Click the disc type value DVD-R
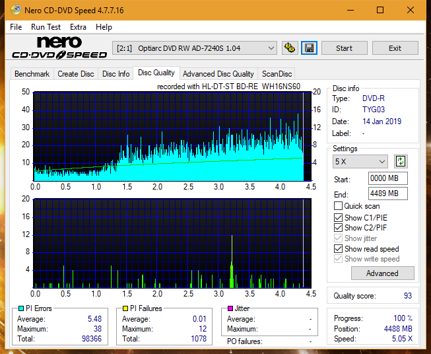The height and width of the screenshot is (354, 431). point(374,98)
